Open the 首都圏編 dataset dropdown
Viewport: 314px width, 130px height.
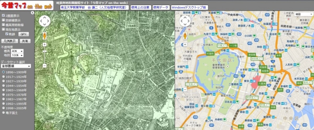pos(16,66)
